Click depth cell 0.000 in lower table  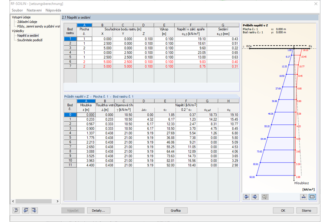point(86,115)
